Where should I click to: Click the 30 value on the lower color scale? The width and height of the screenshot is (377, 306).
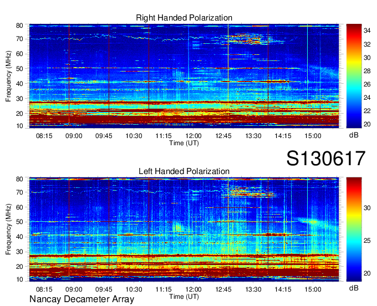(367, 208)
